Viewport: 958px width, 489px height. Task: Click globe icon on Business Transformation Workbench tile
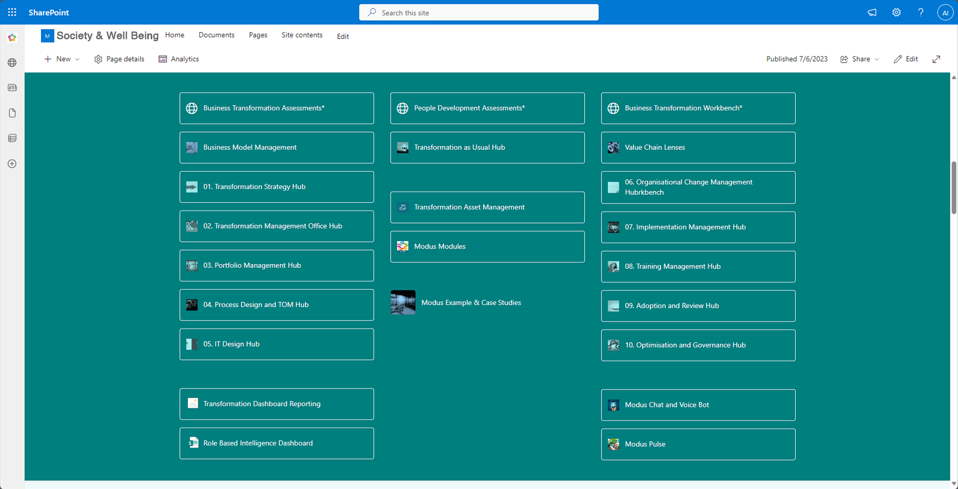[x=613, y=108]
